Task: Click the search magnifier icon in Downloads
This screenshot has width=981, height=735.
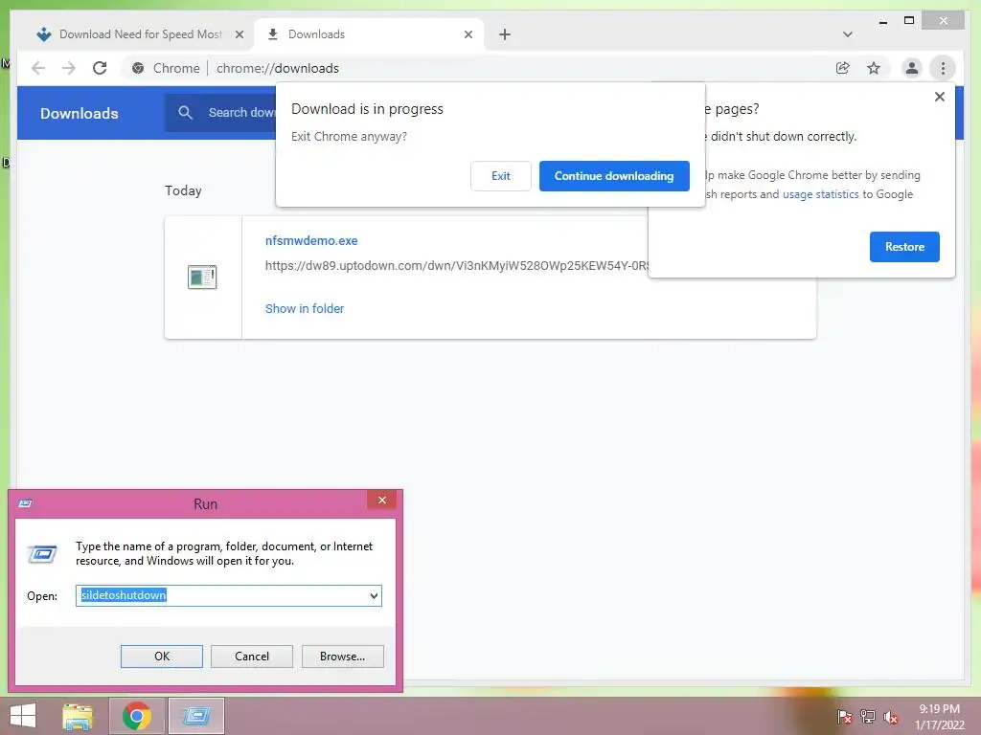Action: pos(185,113)
